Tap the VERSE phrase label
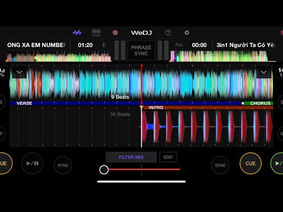Screen dimensions: 283x212 (x=24, y=103)
